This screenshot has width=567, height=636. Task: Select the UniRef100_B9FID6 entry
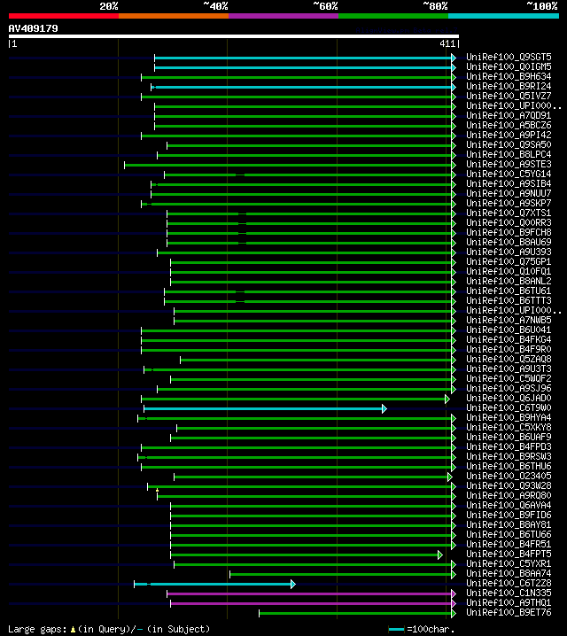509,515
